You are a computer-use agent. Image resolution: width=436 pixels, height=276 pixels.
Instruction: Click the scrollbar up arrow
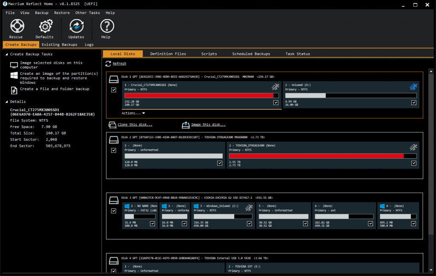coord(431,71)
